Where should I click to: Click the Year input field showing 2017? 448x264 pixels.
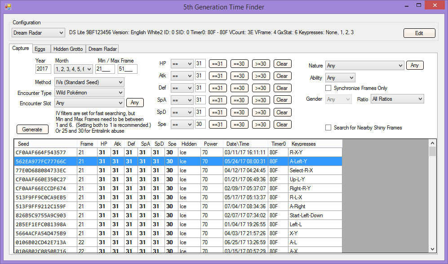(x=43, y=69)
